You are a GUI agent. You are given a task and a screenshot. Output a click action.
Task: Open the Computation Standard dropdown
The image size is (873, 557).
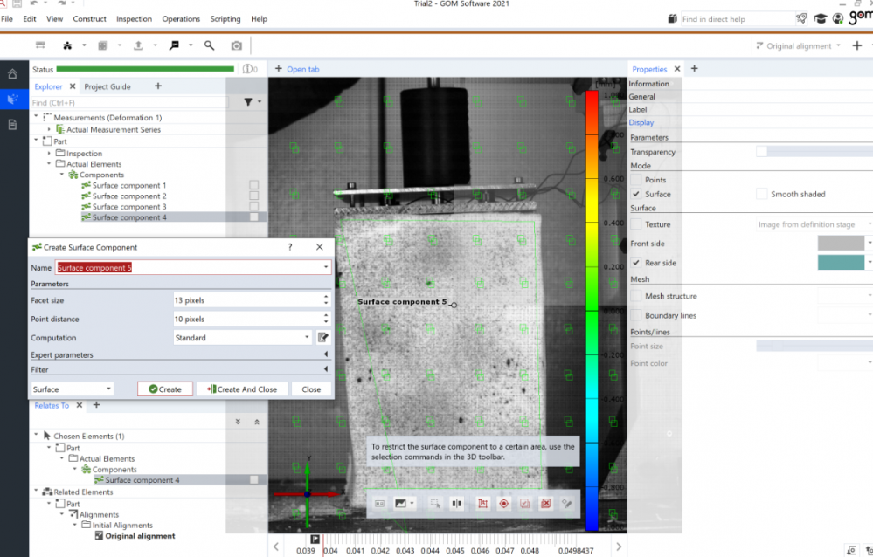click(x=242, y=338)
